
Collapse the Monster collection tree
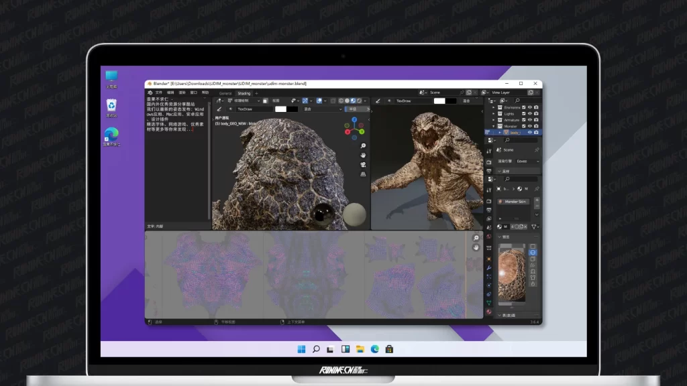click(x=494, y=126)
